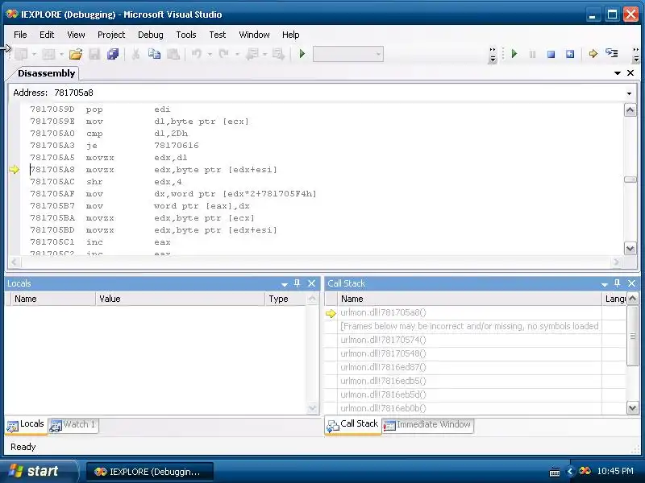
Task: Click the Open File folder icon
Action: click(75, 54)
